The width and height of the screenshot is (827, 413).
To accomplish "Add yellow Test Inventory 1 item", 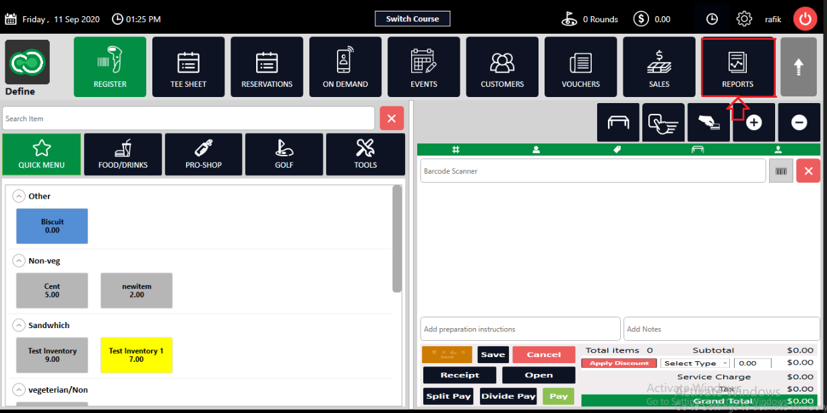I will click(137, 355).
